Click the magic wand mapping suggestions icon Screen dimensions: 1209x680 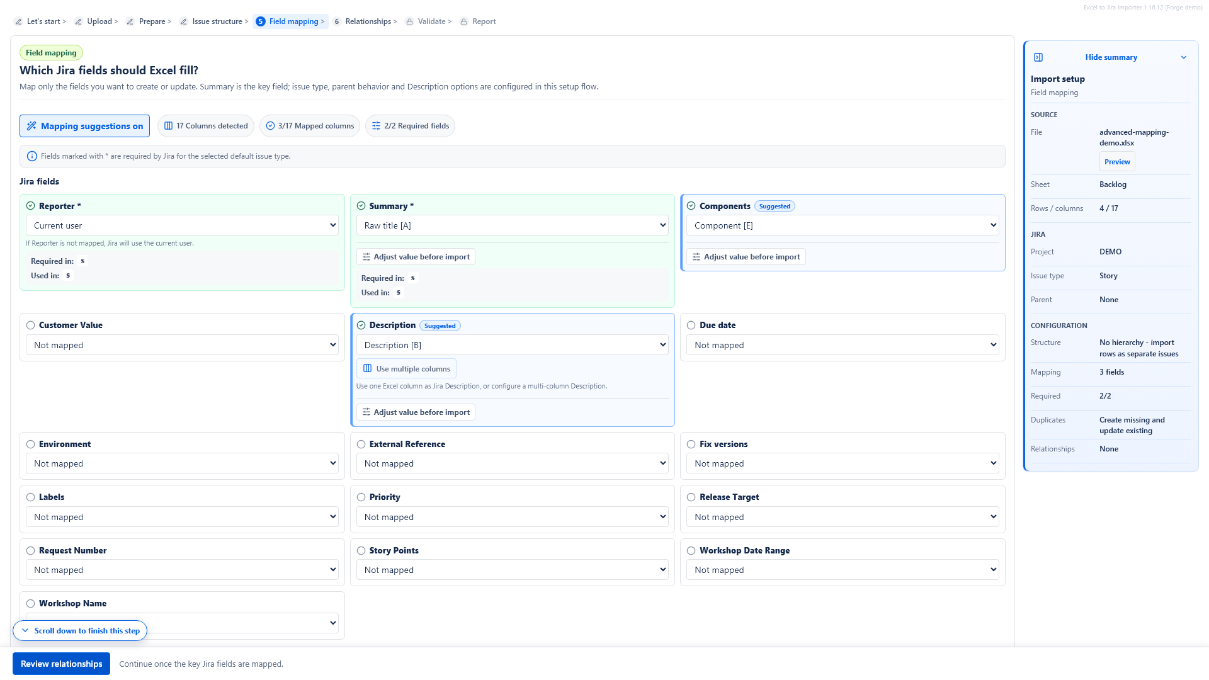(31, 126)
